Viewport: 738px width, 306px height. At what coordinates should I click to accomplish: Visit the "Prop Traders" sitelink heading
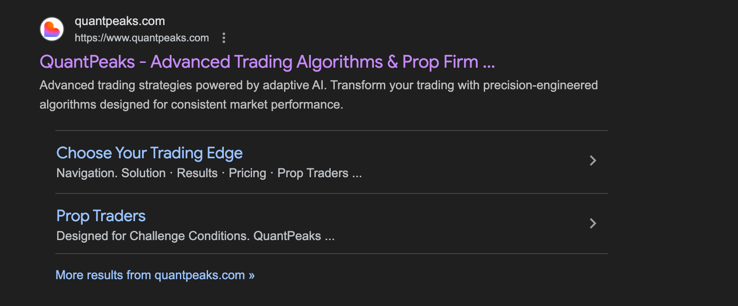101,216
